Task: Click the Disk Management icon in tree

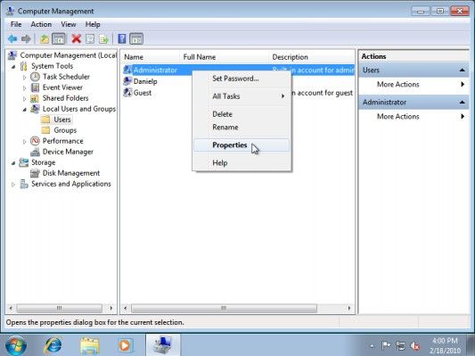Action: [x=35, y=173]
